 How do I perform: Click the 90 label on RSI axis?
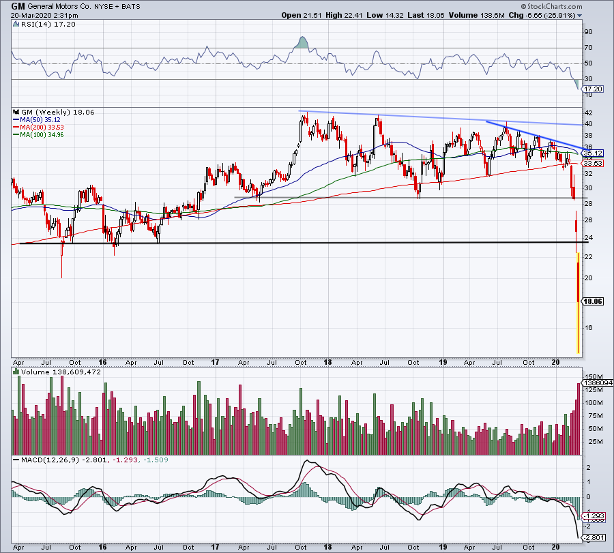(x=589, y=32)
